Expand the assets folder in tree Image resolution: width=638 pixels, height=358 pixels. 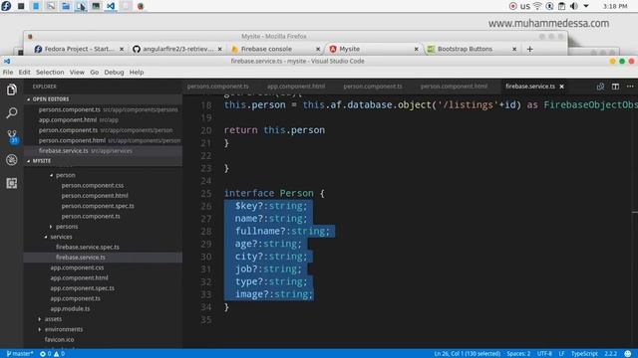pos(53,319)
